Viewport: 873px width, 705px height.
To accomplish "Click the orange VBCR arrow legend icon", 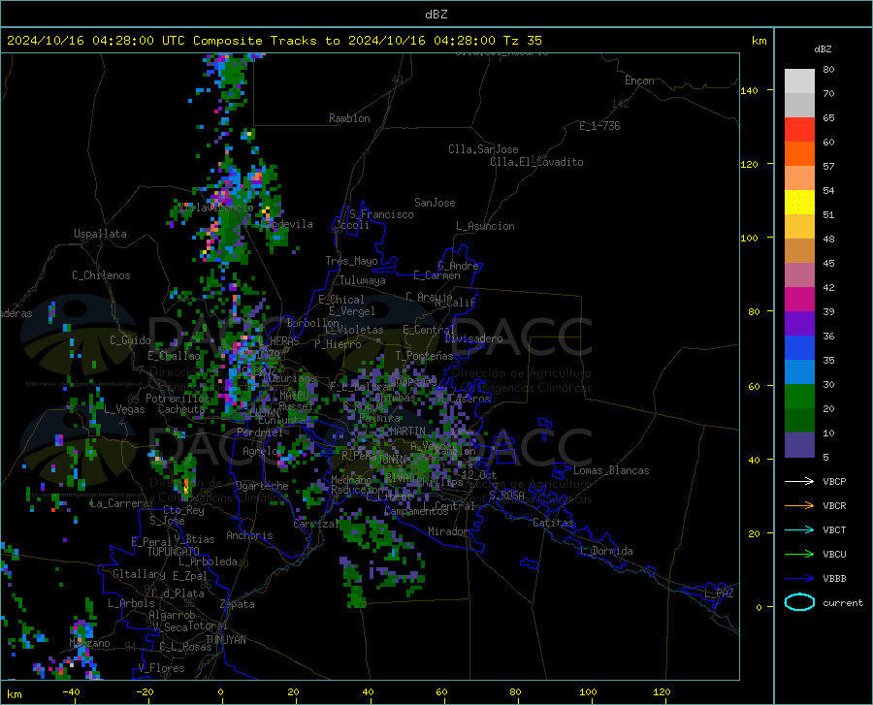I will point(799,505).
